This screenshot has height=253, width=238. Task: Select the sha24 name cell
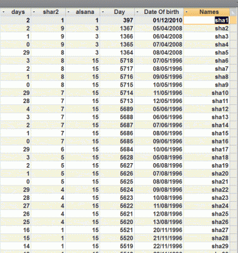pyautogui.click(x=206, y=206)
